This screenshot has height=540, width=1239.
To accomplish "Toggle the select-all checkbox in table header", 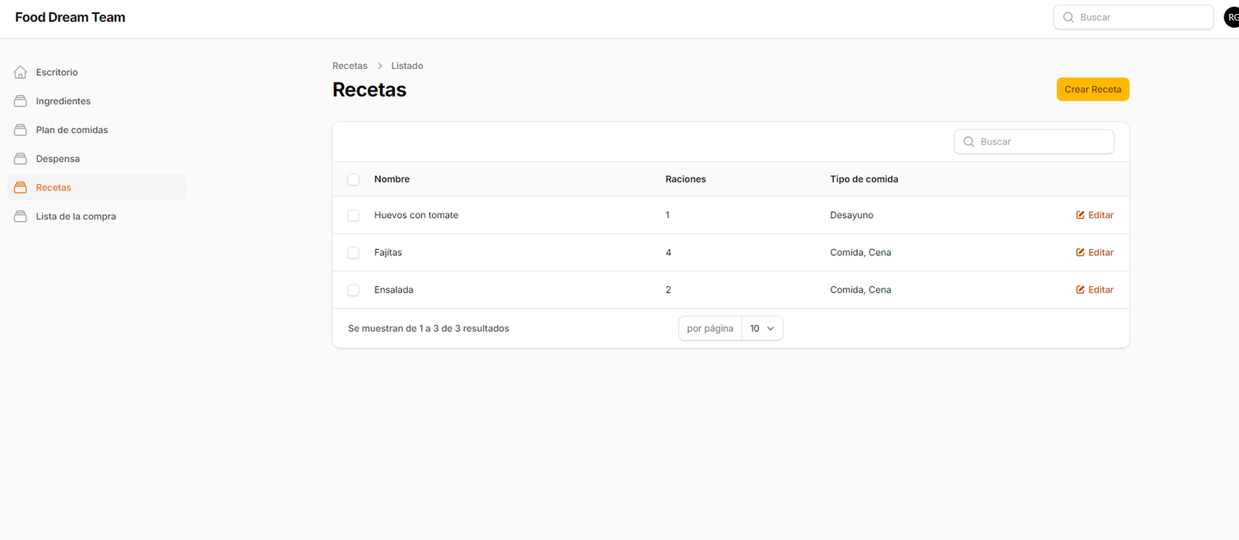I will (353, 179).
